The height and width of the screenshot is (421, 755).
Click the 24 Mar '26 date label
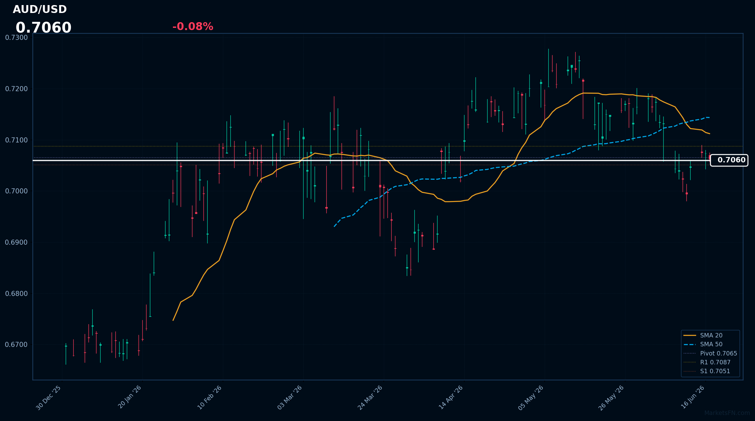[371, 398]
